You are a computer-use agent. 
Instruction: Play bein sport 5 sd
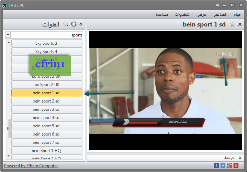pos(47,126)
